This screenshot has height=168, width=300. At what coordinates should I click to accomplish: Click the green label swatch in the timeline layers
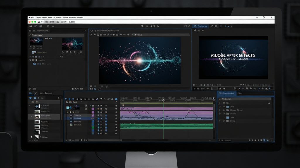click(x=93, y=127)
